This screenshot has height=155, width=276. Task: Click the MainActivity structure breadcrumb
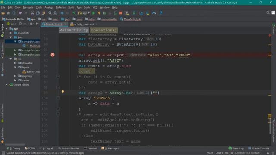pyautogui.click(x=74, y=30)
